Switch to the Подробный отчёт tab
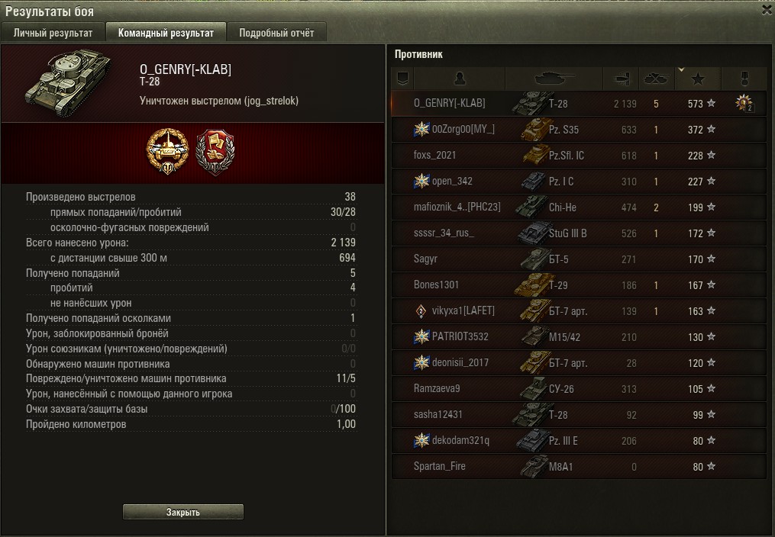 click(x=276, y=33)
